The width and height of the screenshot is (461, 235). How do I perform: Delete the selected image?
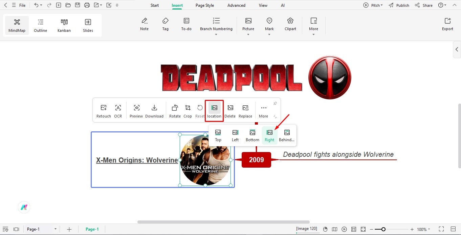[x=230, y=111]
